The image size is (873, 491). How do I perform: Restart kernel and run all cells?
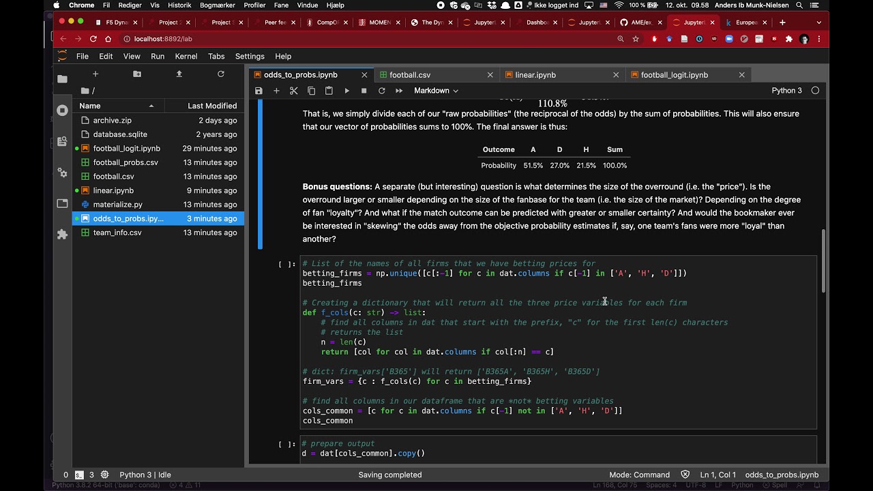pos(399,91)
